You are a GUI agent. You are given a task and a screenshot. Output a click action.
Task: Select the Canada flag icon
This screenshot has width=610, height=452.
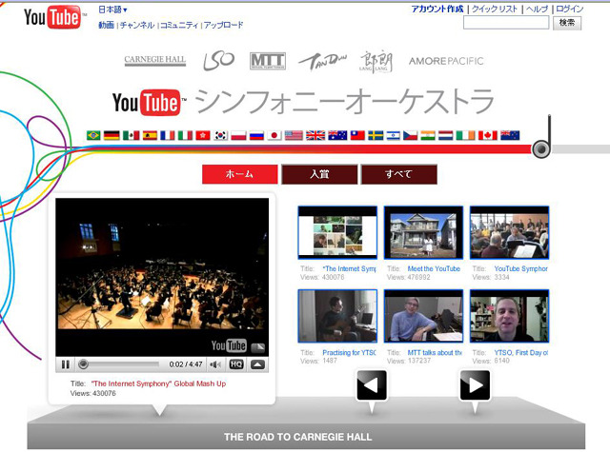(x=488, y=135)
